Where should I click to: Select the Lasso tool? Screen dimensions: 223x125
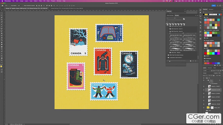pyautogui.click(x=2, y=15)
